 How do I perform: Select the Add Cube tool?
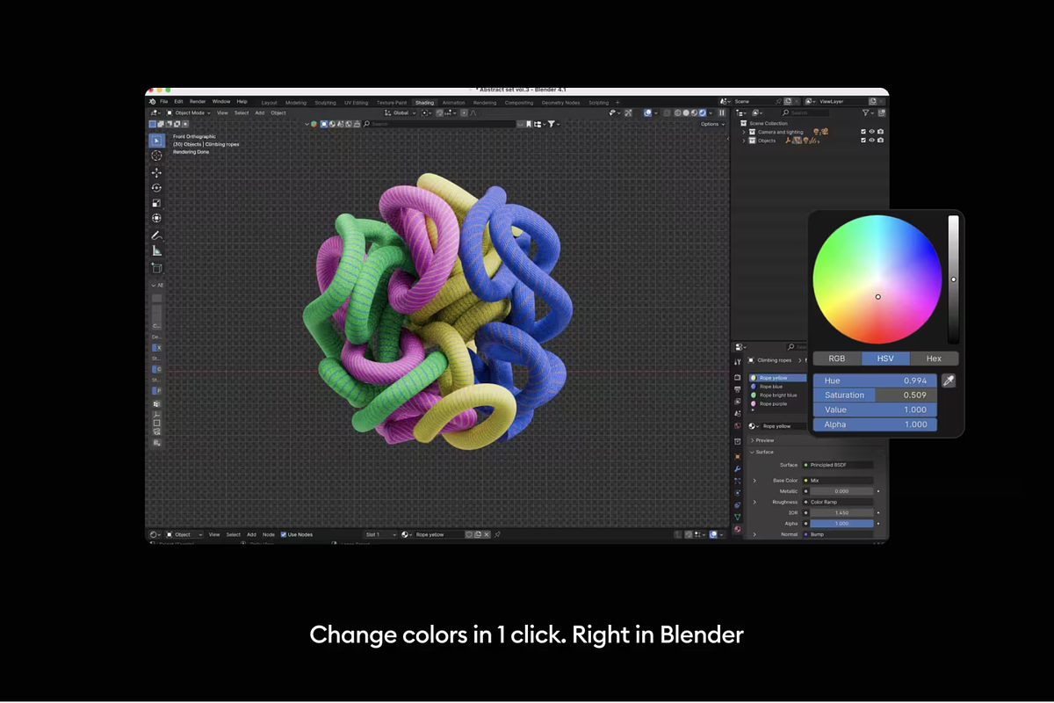(157, 268)
